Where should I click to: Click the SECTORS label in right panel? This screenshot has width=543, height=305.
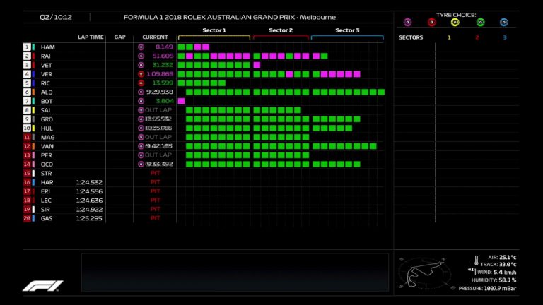(x=411, y=37)
